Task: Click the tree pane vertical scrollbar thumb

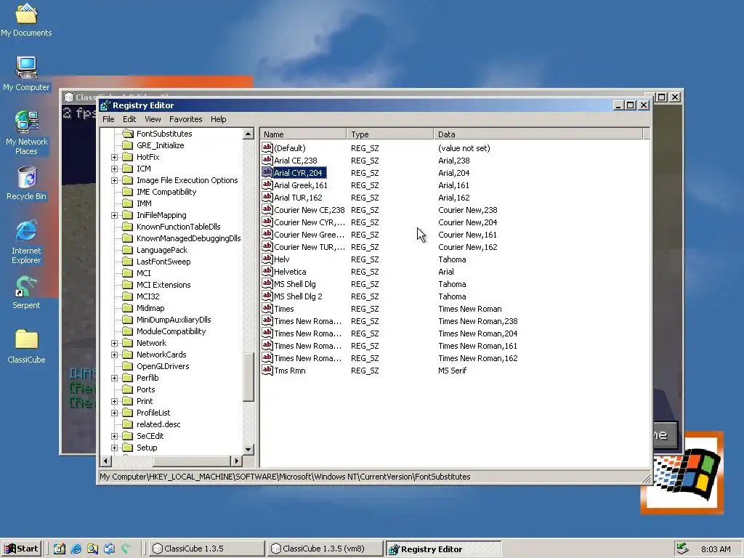Action: (248, 377)
